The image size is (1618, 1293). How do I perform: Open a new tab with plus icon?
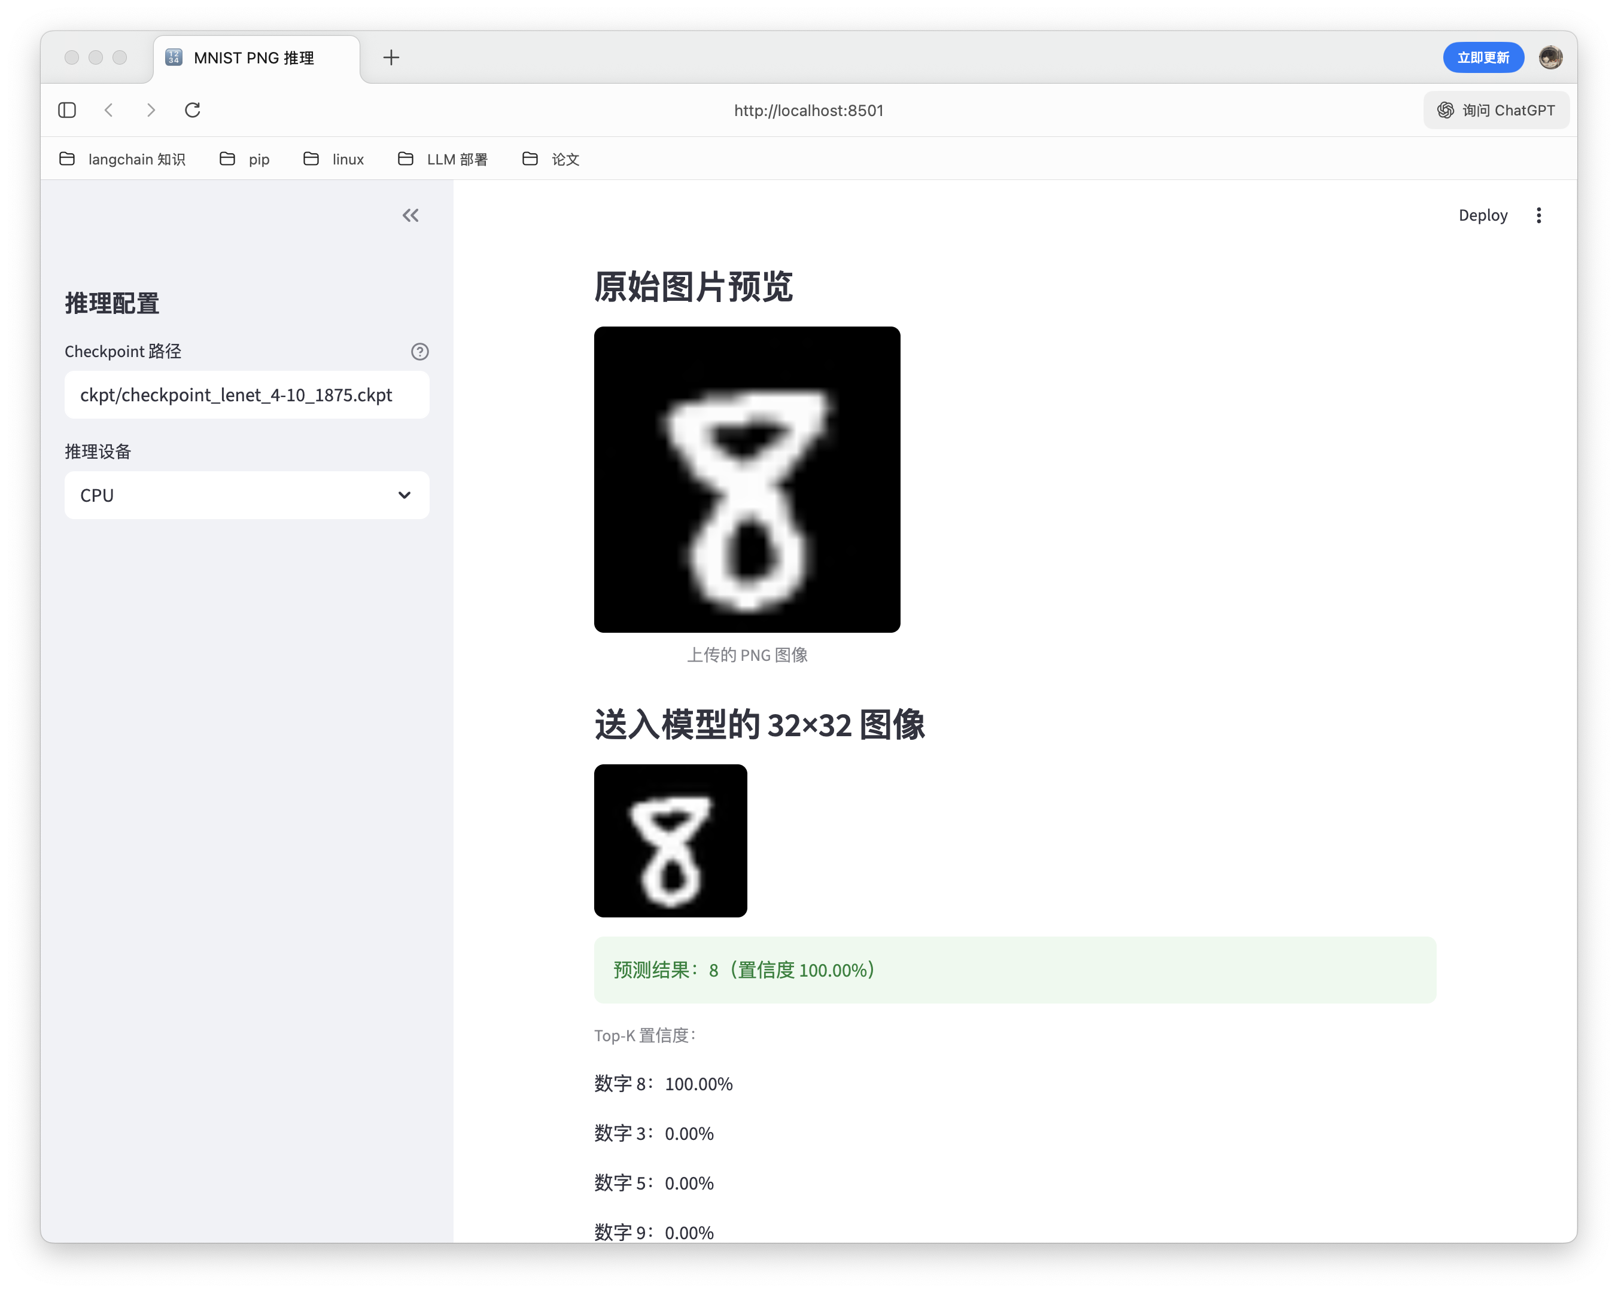pyautogui.click(x=391, y=58)
